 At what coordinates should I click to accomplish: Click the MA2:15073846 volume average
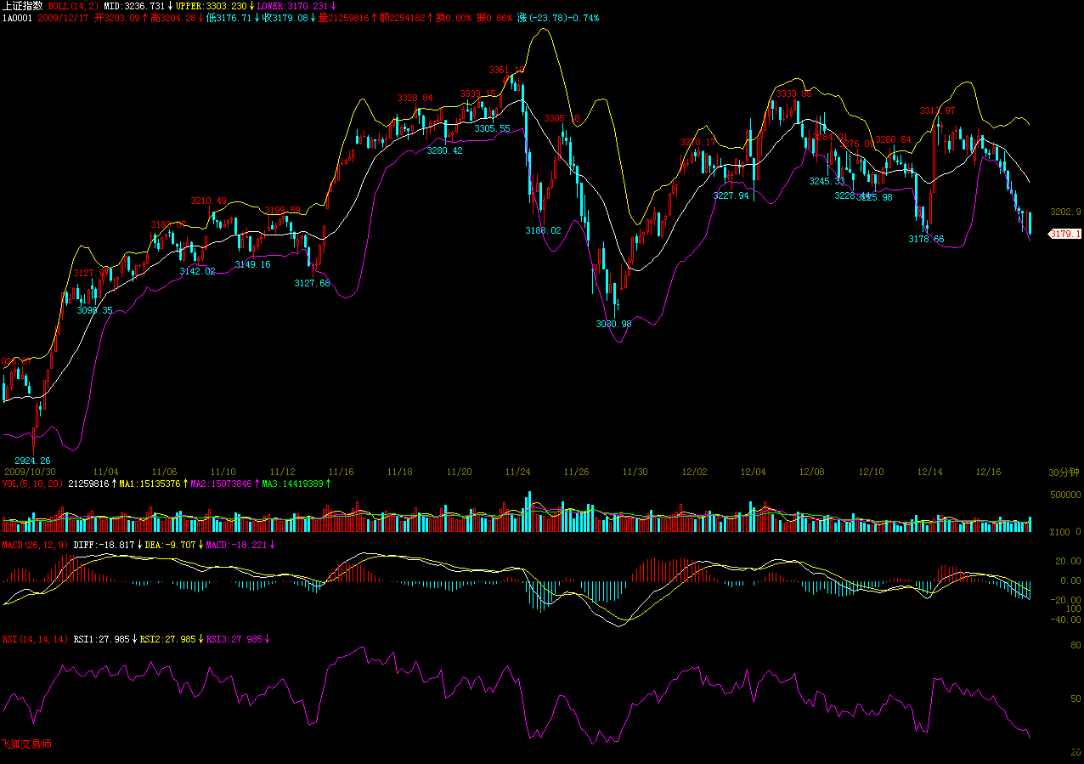pos(220,484)
